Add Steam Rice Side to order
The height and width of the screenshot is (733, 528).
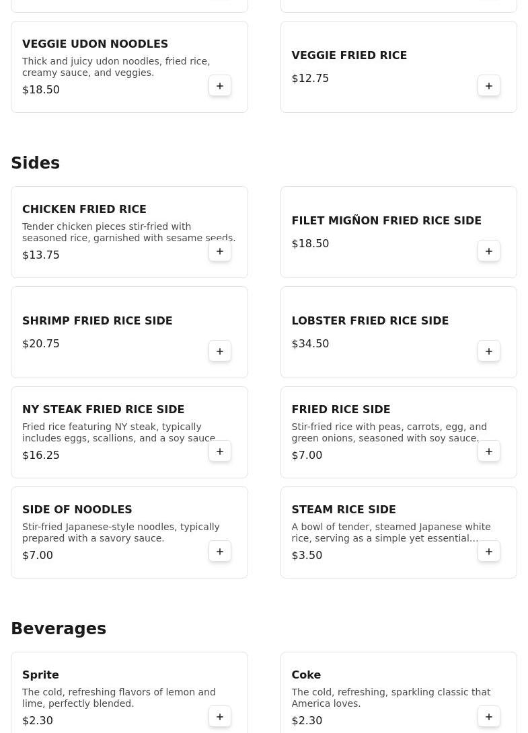point(489,551)
